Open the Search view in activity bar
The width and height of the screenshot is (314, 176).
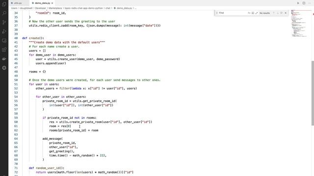[x=4, y=13]
